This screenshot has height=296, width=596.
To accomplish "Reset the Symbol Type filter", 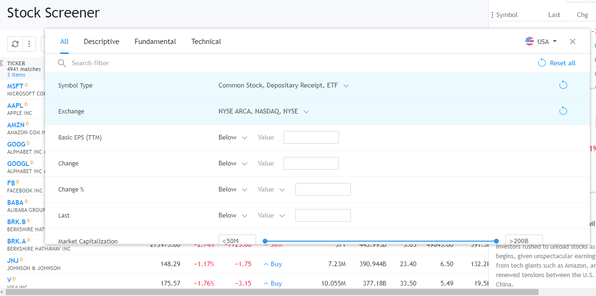I will click(563, 85).
